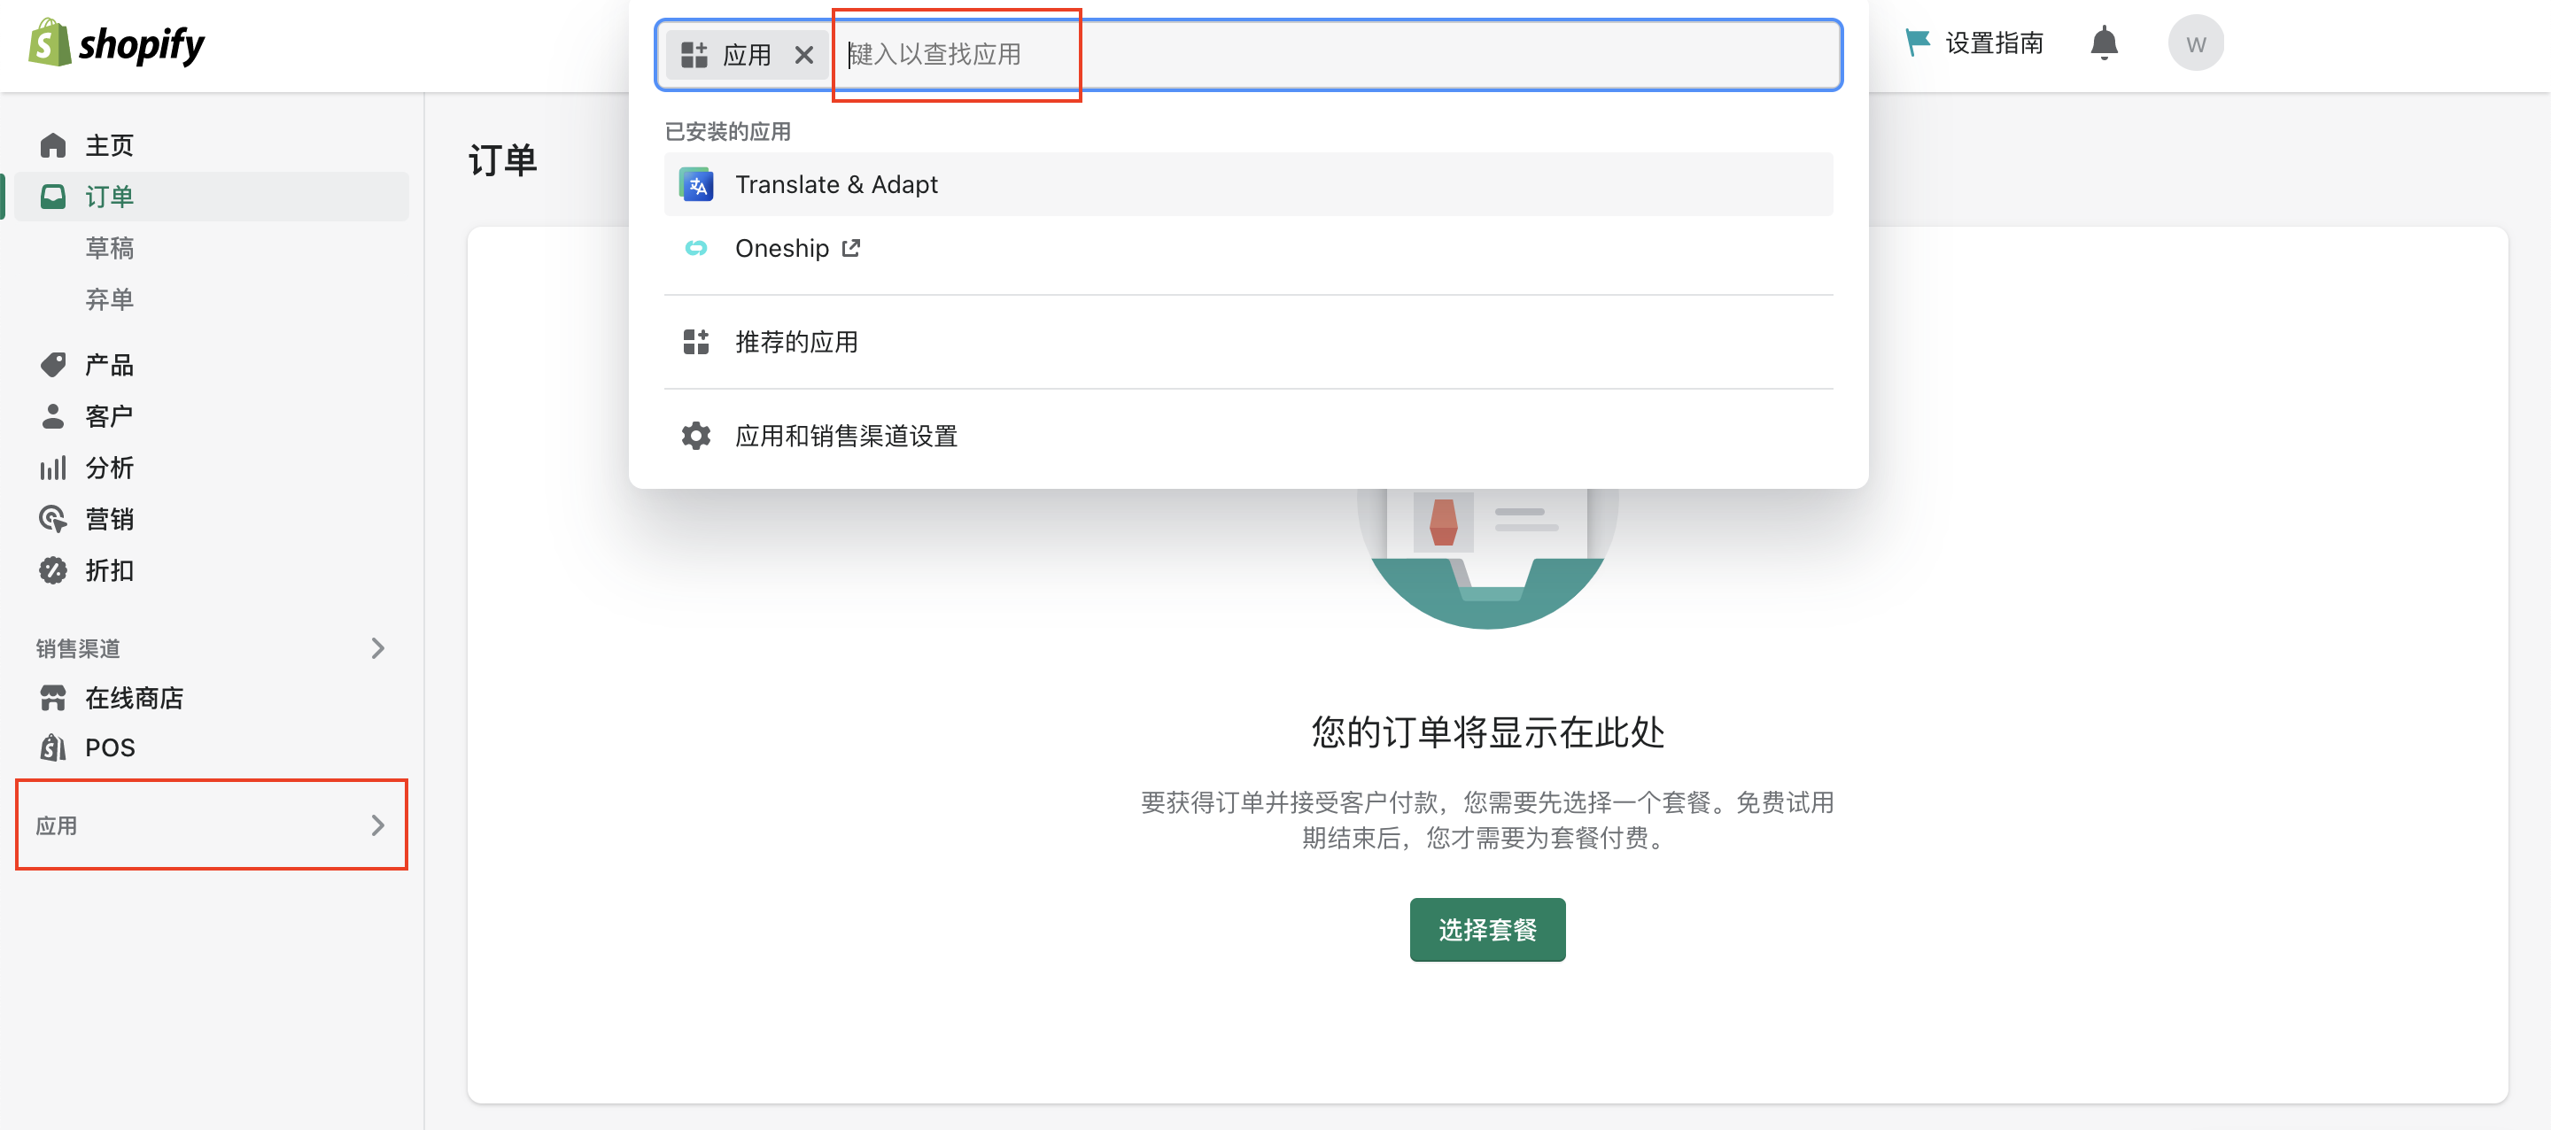Click the 销售渠道 section label
The height and width of the screenshot is (1130, 2551).
(78, 648)
